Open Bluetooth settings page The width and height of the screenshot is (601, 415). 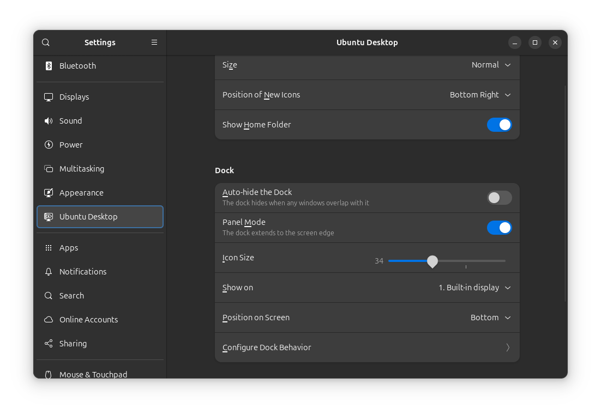pos(100,66)
